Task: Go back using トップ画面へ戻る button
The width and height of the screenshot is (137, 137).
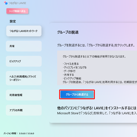Action: tap(17, 11)
